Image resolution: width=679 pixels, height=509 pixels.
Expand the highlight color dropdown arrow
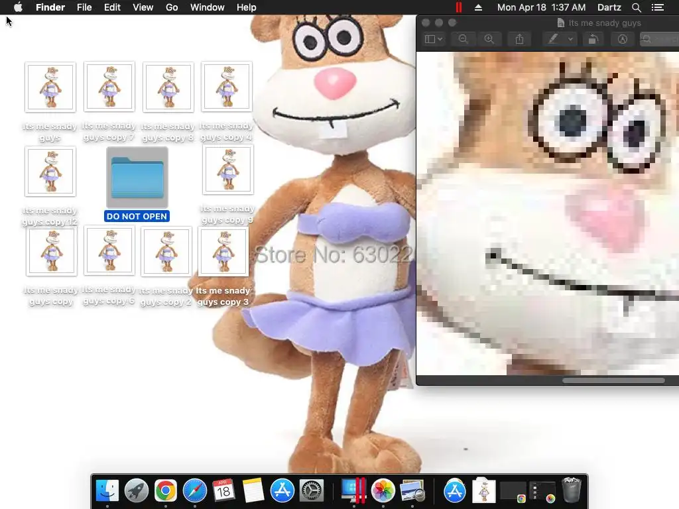[571, 39]
